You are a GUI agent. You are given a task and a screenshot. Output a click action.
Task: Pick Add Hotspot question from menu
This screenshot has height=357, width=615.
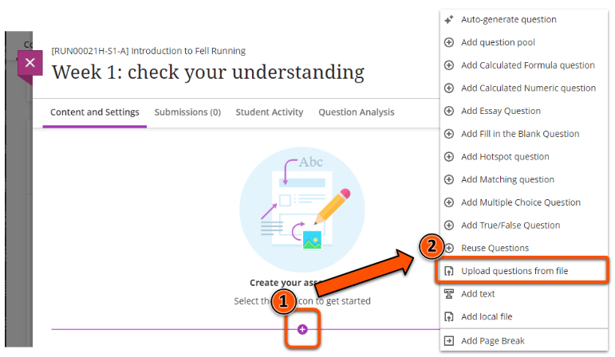(x=505, y=157)
